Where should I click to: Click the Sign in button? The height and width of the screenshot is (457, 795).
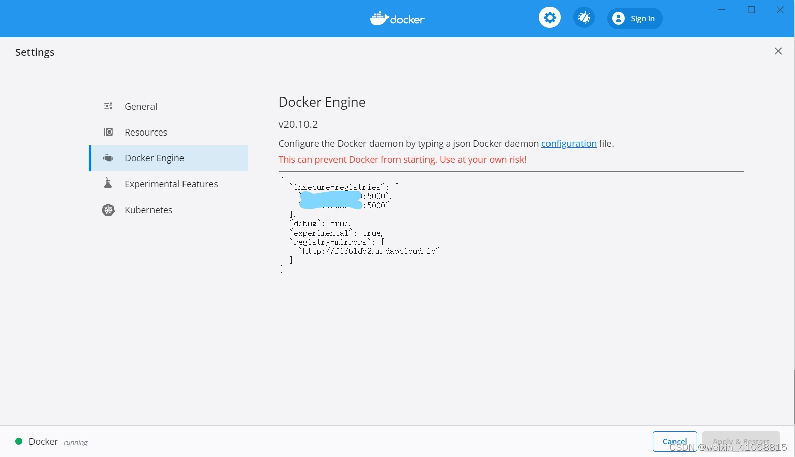pyautogui.click(x=634, y=18)
